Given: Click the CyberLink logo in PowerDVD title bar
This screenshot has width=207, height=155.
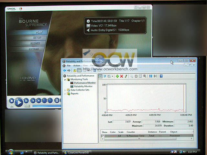Looking at the screenshot, I should pyautogui.click(x=11, y=9).
